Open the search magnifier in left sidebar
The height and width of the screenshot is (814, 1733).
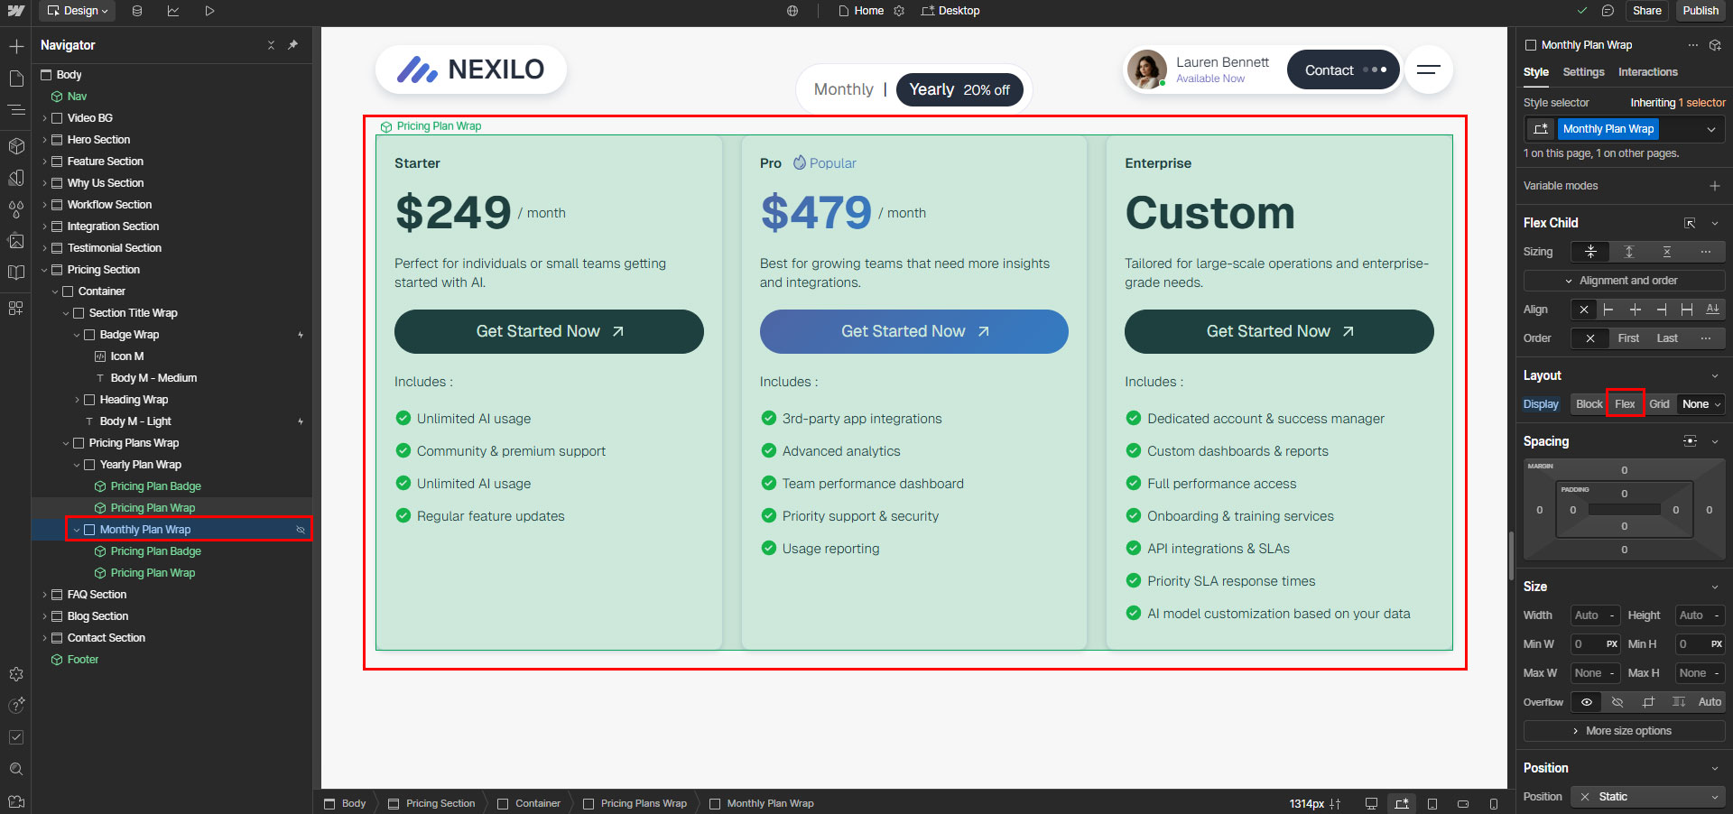pyautogui.click(x=16, y=769)
